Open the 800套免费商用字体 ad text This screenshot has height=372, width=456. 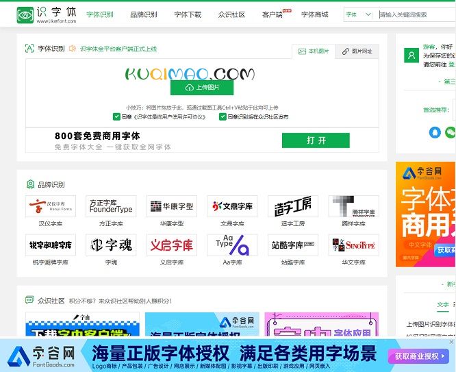(97, 136)
